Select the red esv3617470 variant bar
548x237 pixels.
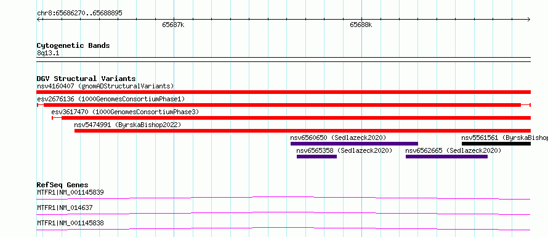click(291, 118)
